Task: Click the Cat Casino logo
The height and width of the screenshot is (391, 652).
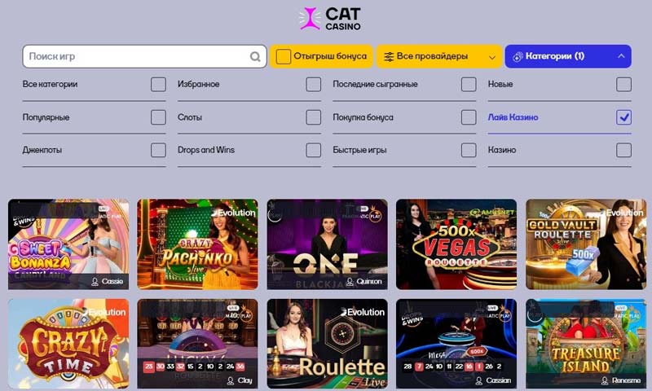Action: coord(330,19)
